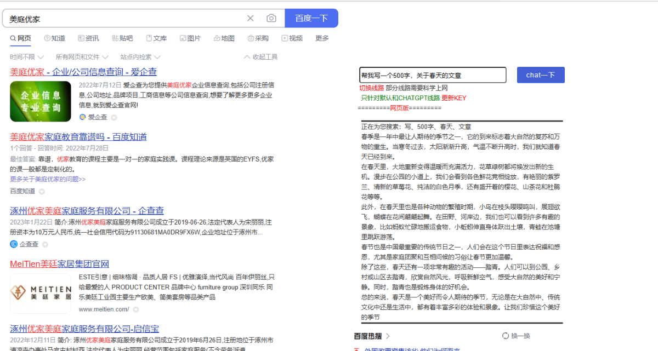The image size is (658, 351).
Task: Open the 地图 tab
Action: (224, 38)
